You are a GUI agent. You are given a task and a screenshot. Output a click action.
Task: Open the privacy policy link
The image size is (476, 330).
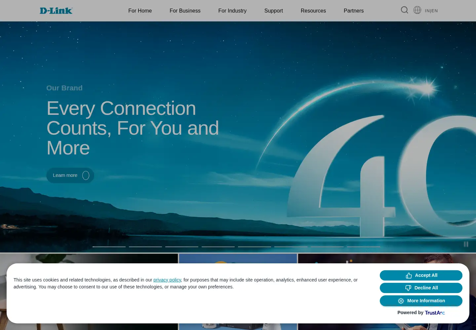coord(167,280)
